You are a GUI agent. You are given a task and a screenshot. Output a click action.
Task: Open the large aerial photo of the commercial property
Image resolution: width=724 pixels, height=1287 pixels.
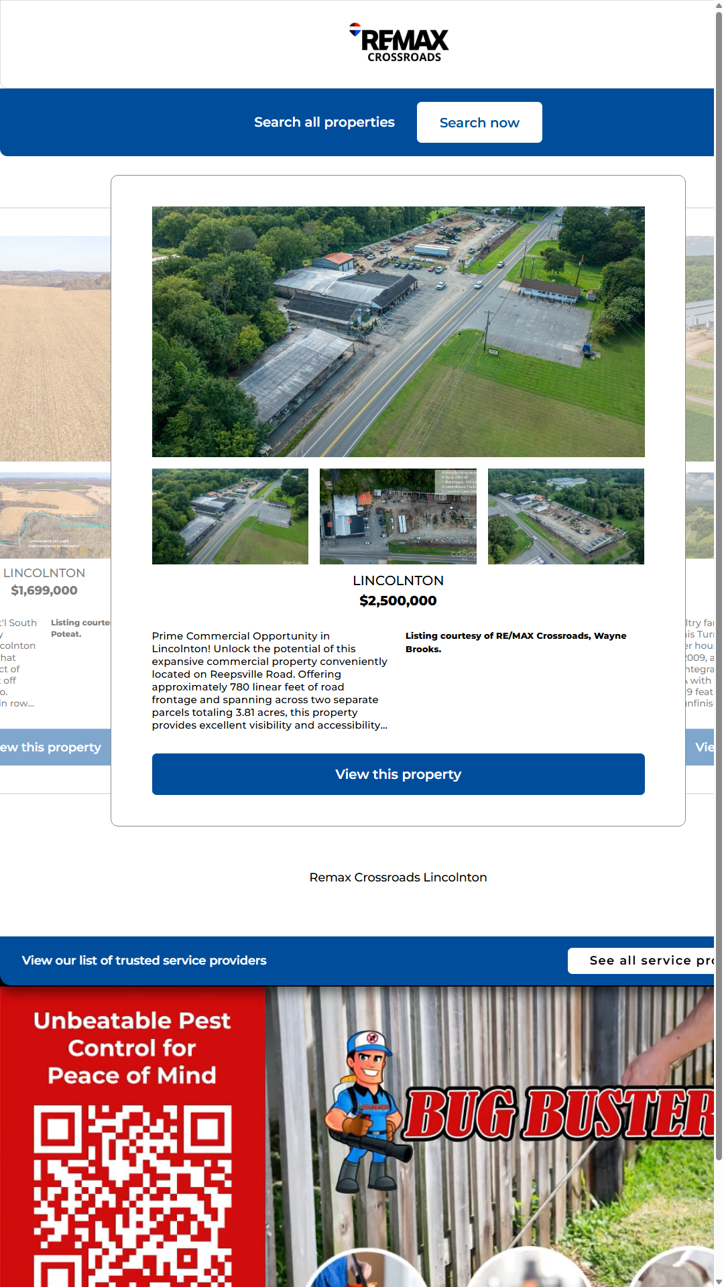point(398,332)
